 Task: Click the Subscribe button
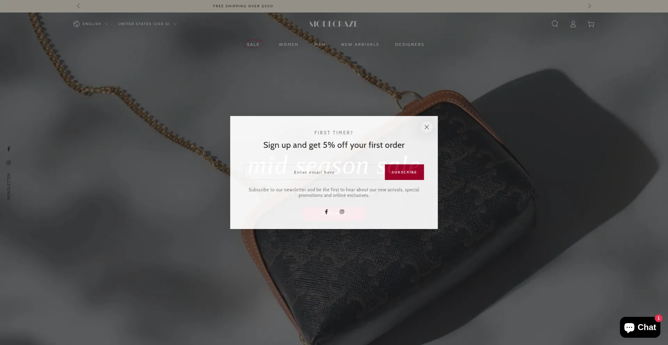pyautogui.click(x=404, y=172)
